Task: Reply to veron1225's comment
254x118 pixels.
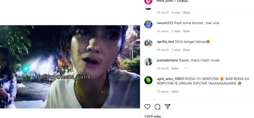Action: 187,31
